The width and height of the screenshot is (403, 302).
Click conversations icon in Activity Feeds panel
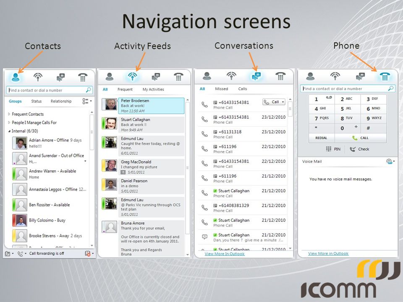pyautogui.click(x=156, y=76)
